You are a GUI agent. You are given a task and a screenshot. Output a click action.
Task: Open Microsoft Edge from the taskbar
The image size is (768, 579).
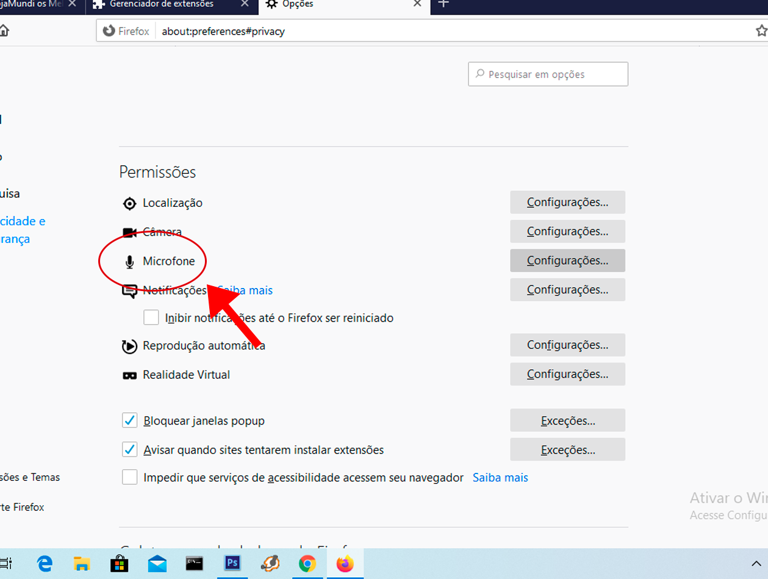point(45,563)
